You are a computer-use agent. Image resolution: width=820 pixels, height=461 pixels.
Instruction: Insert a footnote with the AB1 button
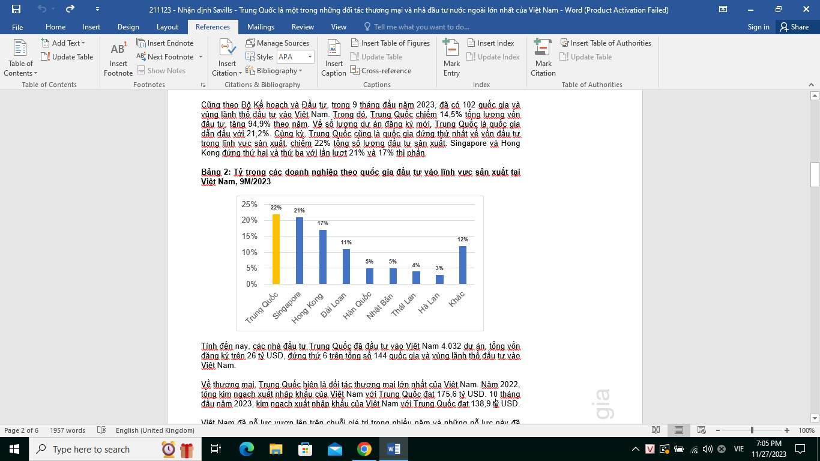pos(118,58)
